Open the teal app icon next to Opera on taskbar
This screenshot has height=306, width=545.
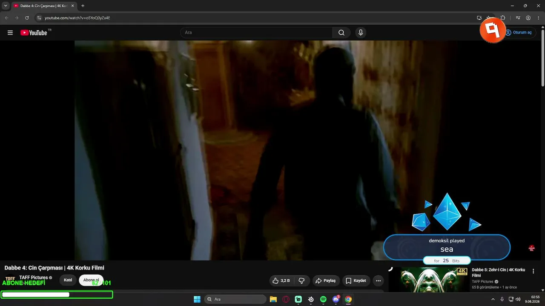298,299
